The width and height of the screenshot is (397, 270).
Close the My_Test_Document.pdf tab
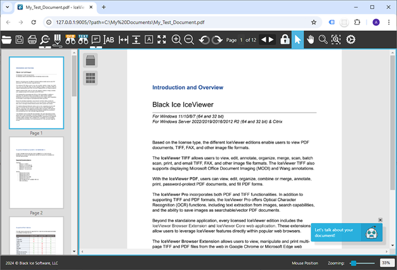pos(91,7)
